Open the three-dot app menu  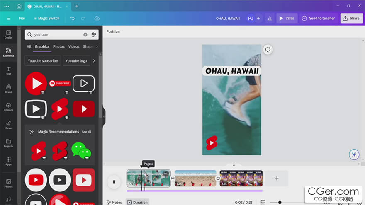7,6
